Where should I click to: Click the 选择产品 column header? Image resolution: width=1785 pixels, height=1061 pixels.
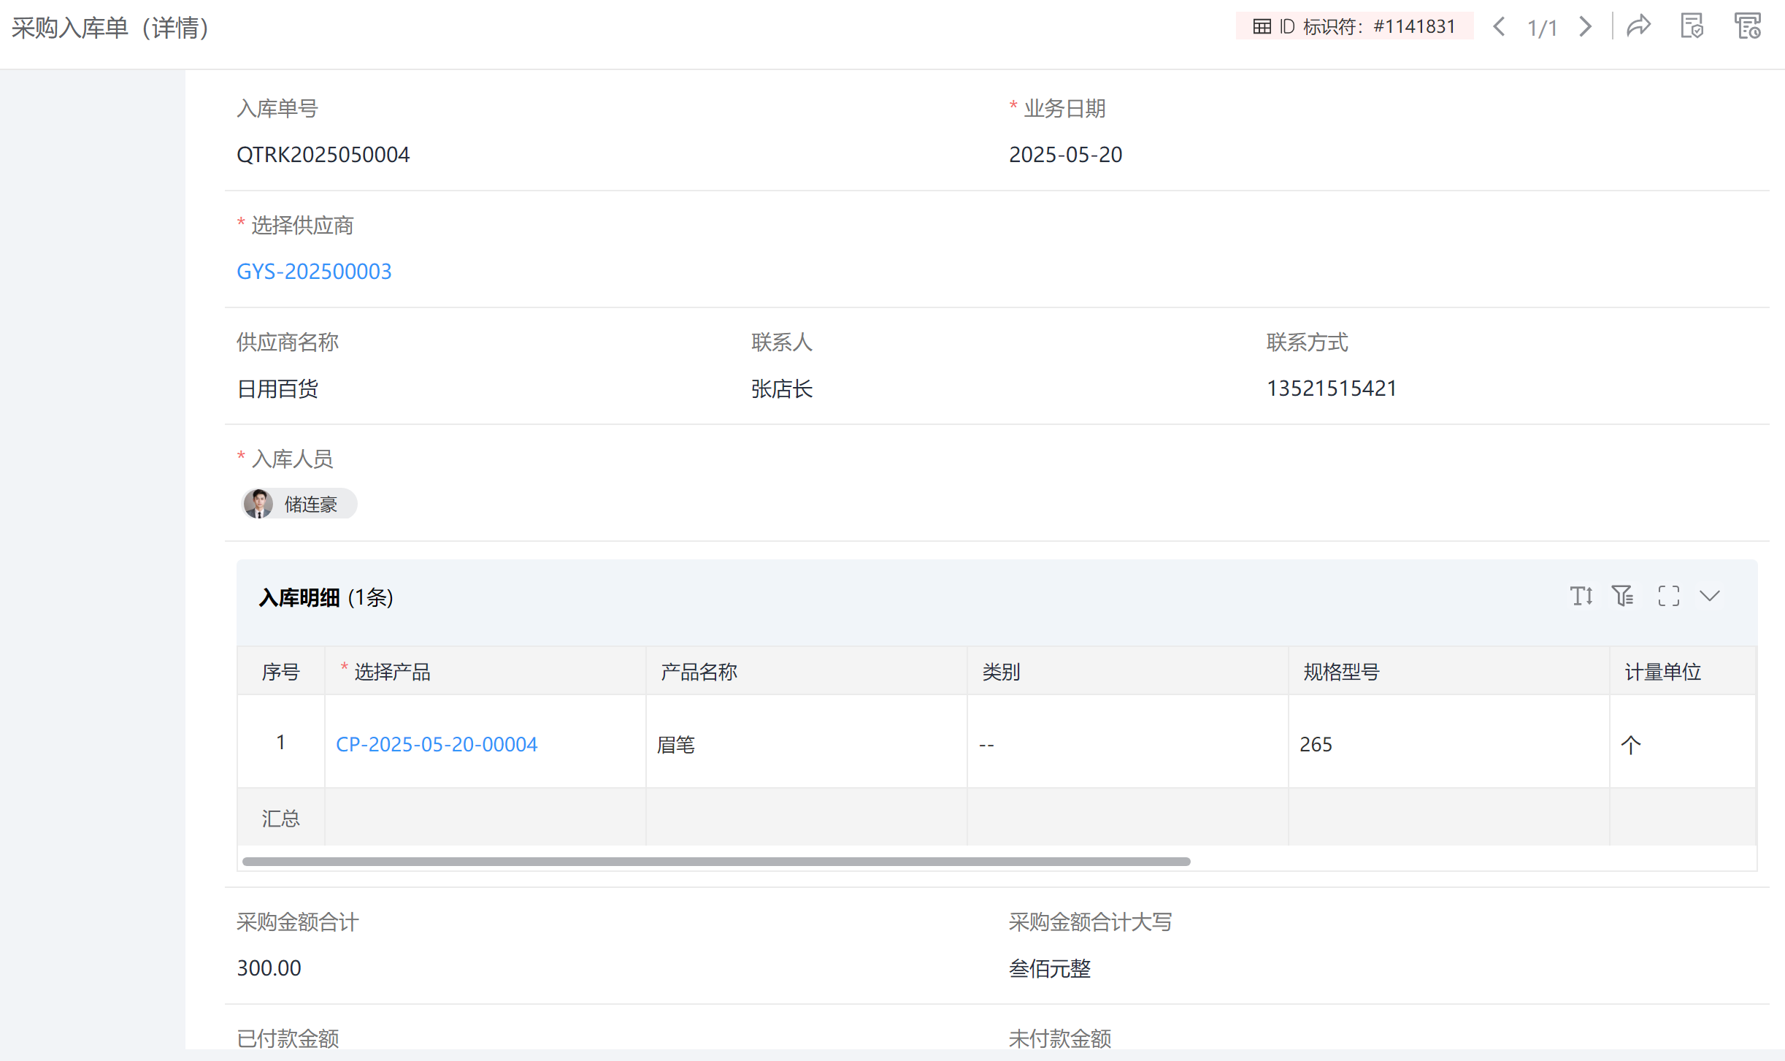tap(392, 672)
